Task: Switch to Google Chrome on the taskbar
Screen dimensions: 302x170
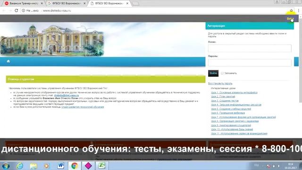Action: click(75, 166)
